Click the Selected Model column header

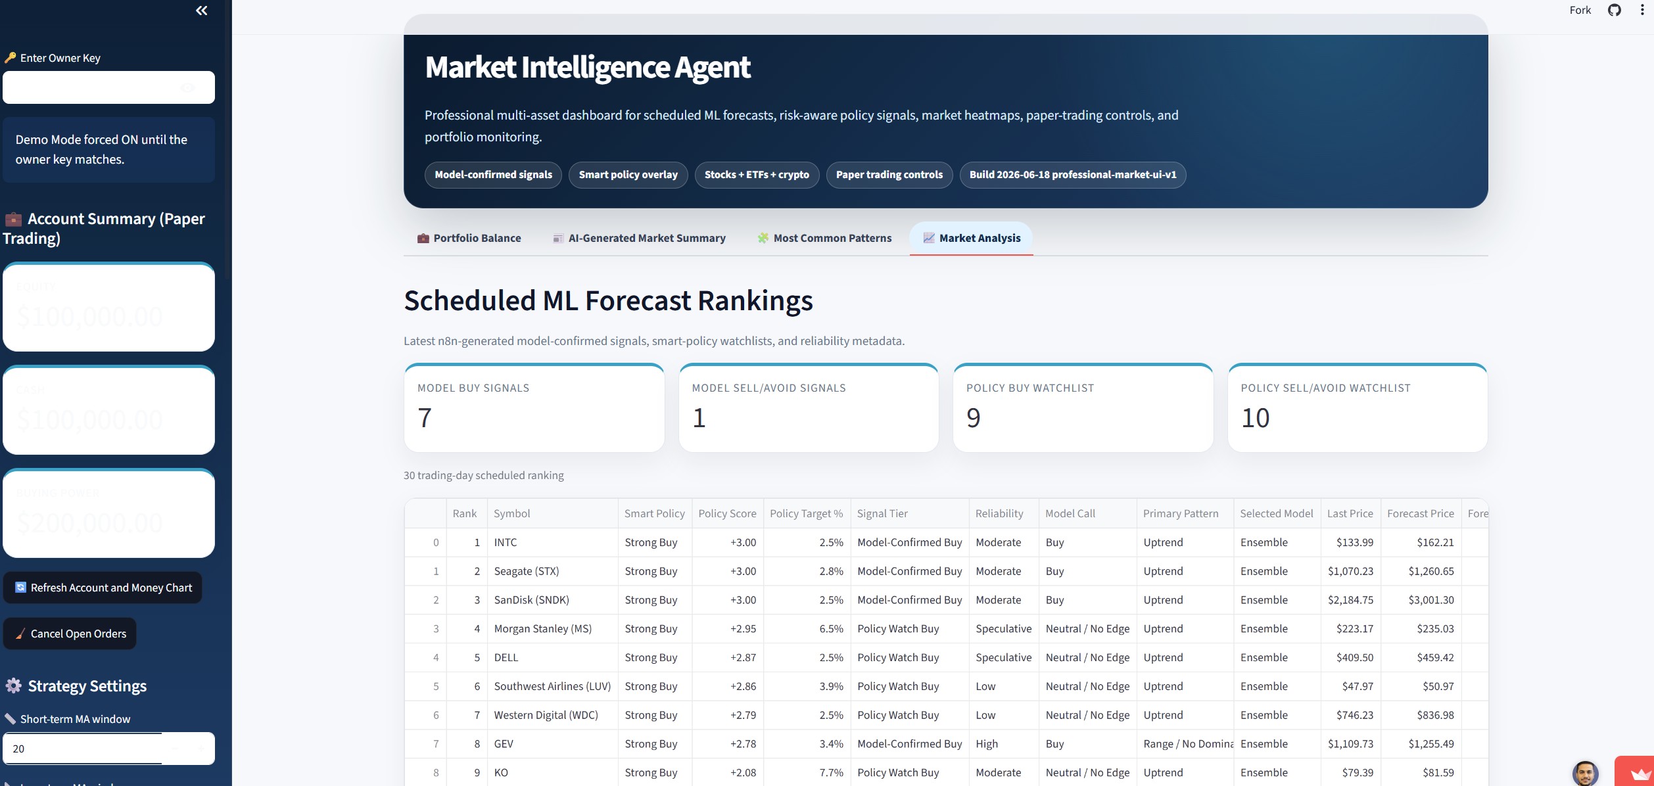[1277, 514]
